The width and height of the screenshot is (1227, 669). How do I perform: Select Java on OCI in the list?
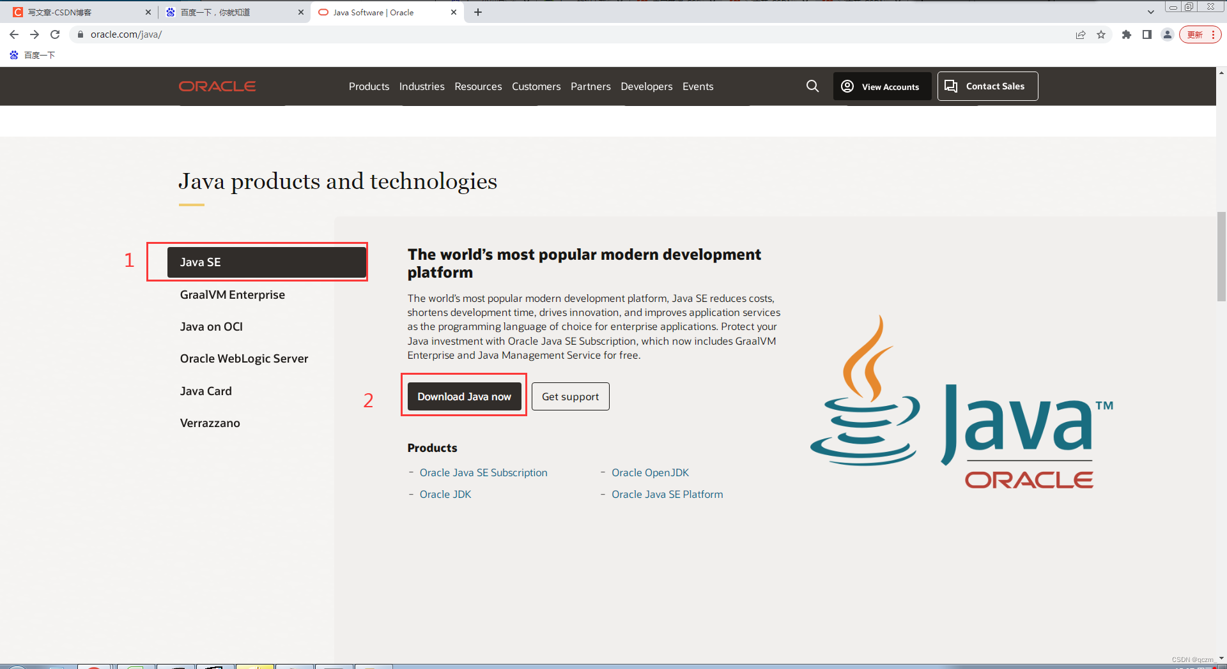pyautogui.click(x=212, y=327)
